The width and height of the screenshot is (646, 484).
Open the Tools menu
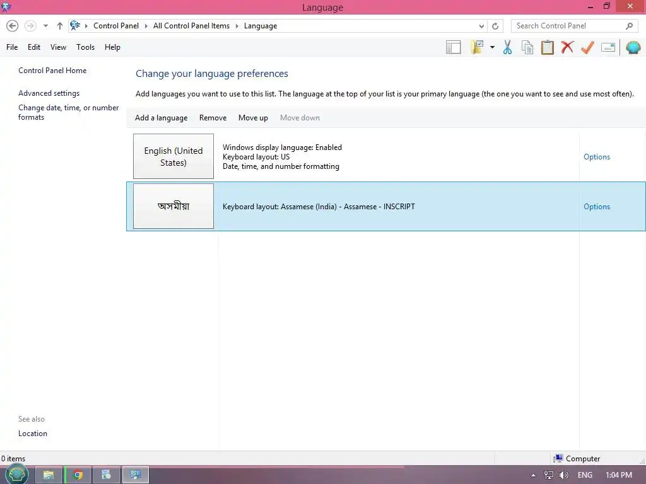pyautogui.click(x=85, y=47)
